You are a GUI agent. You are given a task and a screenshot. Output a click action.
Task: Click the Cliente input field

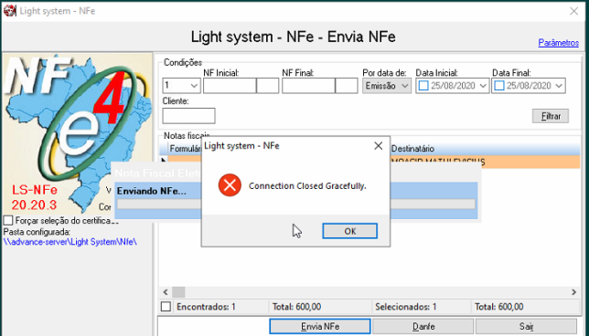tap(188, 116)
